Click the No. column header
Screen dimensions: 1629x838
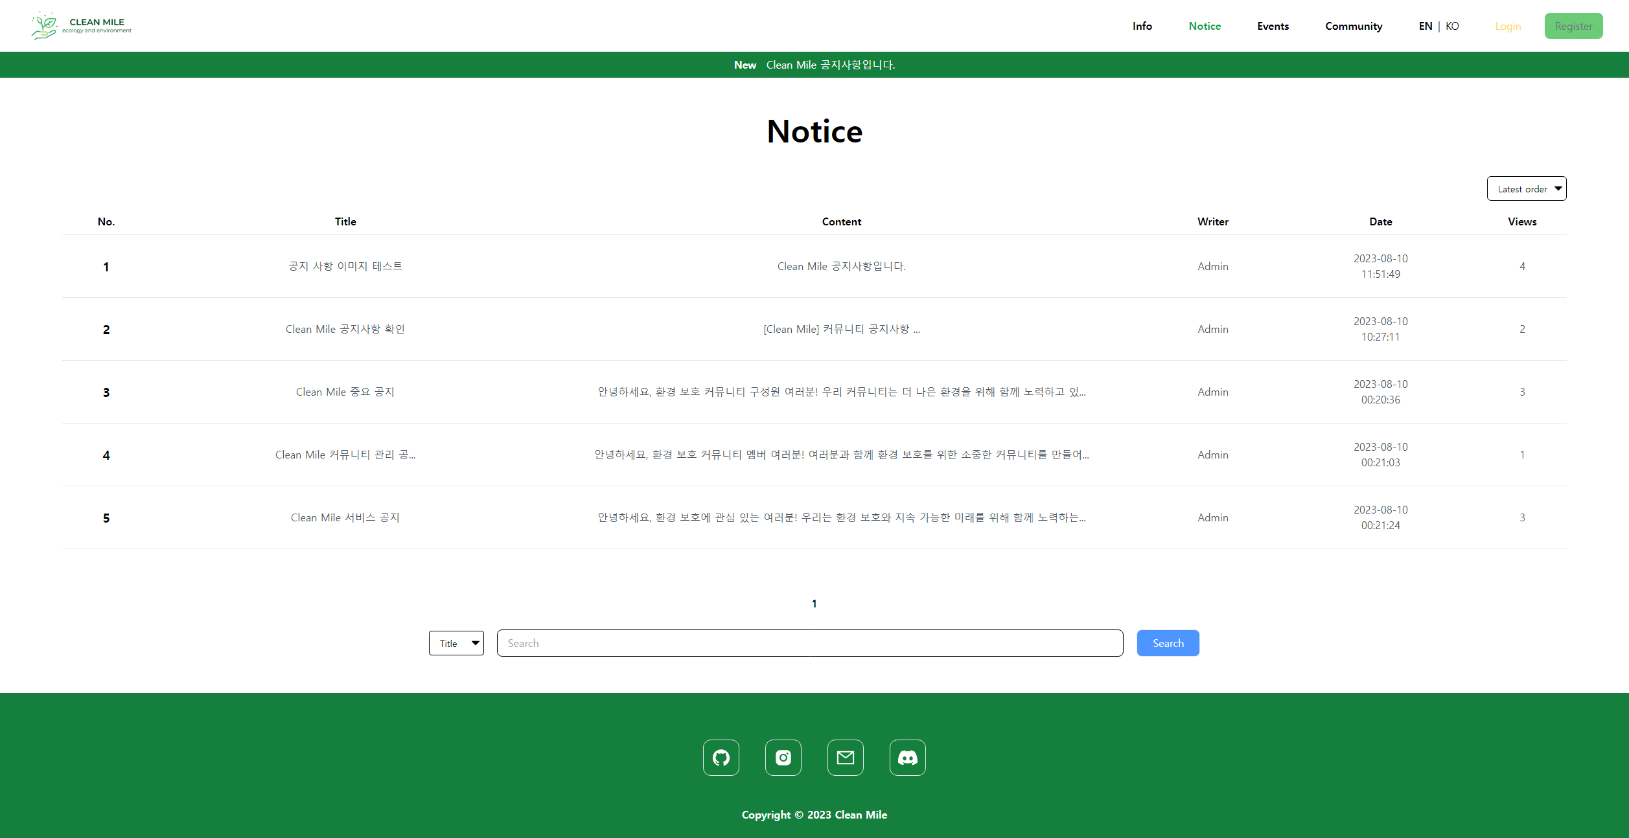click(x=106, y=221)
